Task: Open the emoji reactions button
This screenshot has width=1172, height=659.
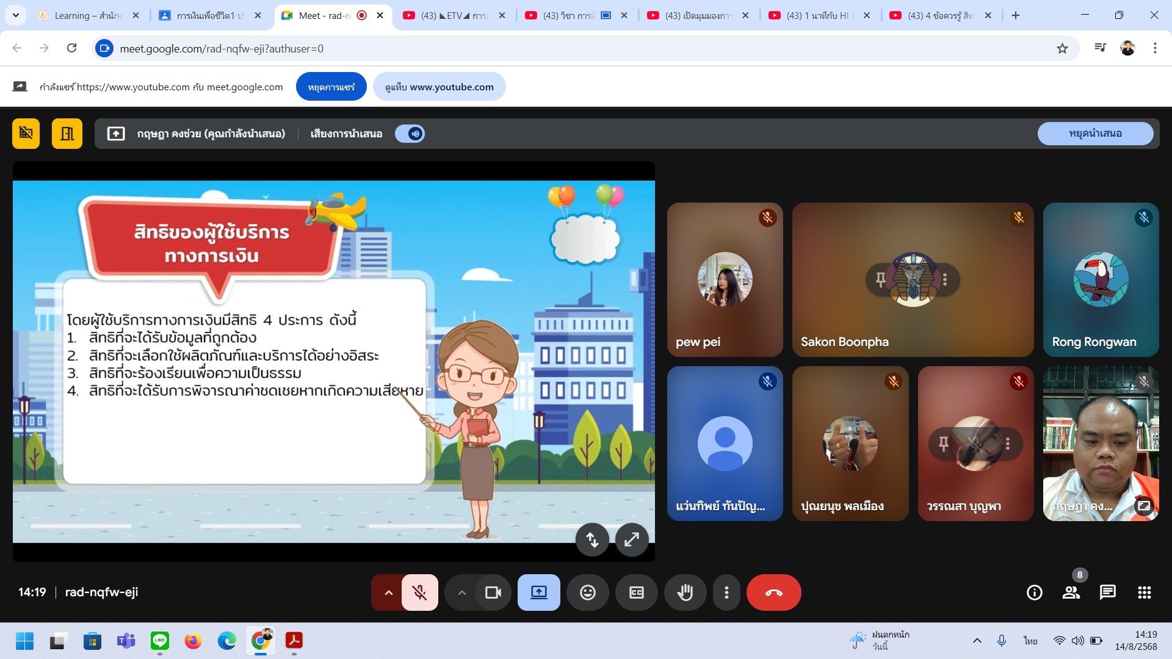Action: tap(587, 592)
